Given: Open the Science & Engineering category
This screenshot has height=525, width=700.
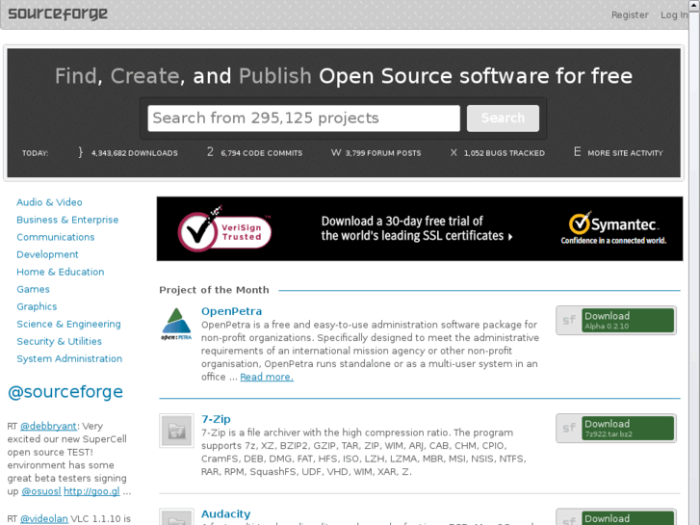Looking at the screenshot, I should (x=68, y=325).
